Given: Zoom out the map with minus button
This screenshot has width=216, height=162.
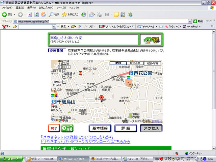Looking at the screenshot, I should (64, 81).
